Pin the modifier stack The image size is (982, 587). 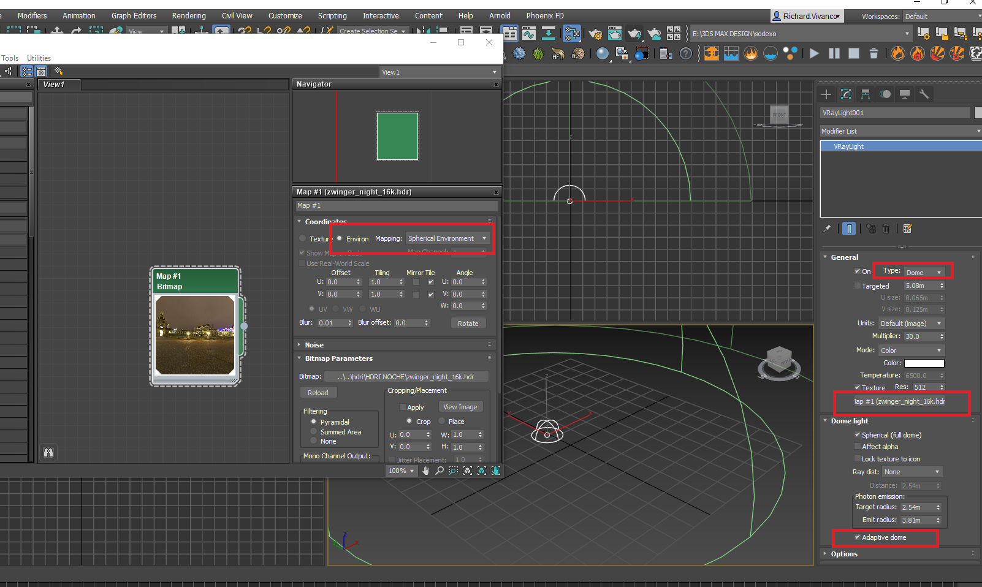[828, 229]
